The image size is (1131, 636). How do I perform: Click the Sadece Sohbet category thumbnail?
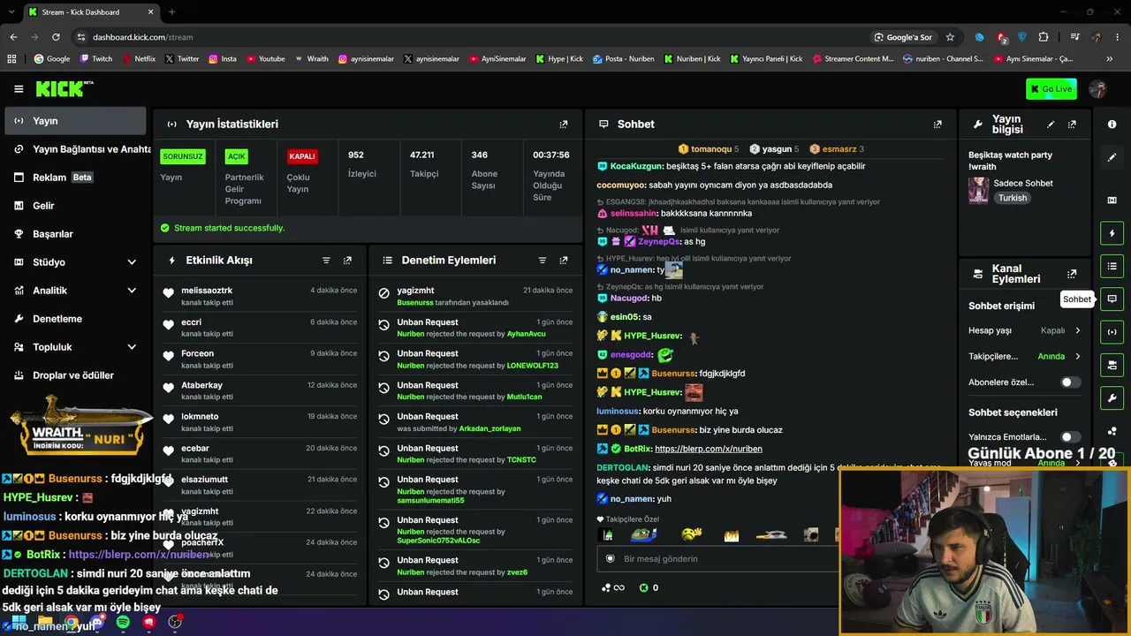978,190
